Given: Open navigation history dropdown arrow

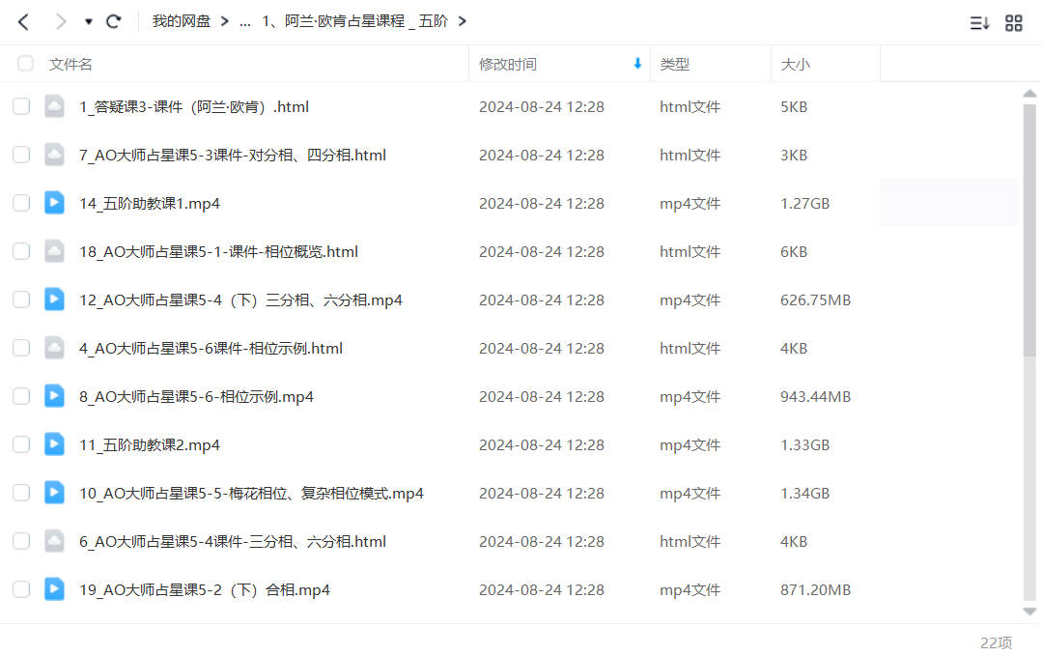Looking at the screenshot, I should [89, 22].
